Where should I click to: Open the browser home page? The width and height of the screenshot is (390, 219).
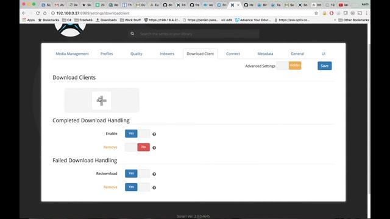44,13
